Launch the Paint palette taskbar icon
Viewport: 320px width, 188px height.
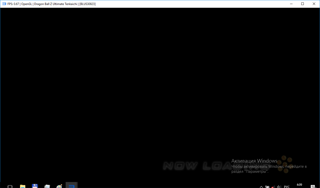[x=59, y=186]
